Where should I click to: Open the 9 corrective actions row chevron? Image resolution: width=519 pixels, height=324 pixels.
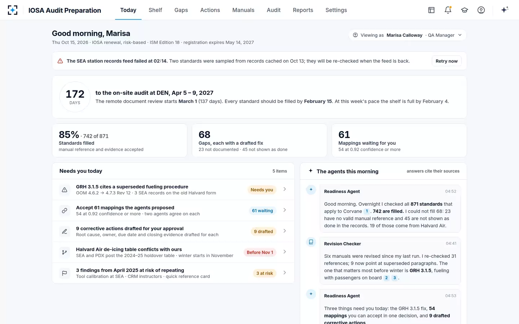(x=285, y=231)
